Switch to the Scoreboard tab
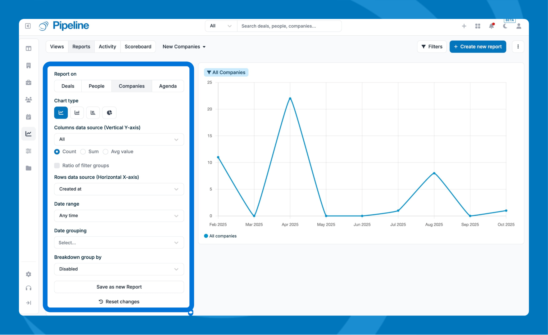The image size is (548, 335). point(138,47)
